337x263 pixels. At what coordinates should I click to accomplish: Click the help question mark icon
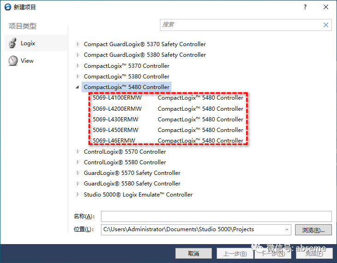(305, 7)
